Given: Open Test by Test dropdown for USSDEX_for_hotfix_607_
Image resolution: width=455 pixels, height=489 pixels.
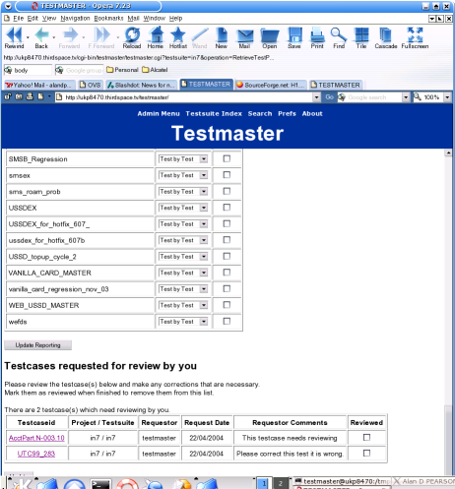Looking at the screenshot, I should tap(183, 224).
